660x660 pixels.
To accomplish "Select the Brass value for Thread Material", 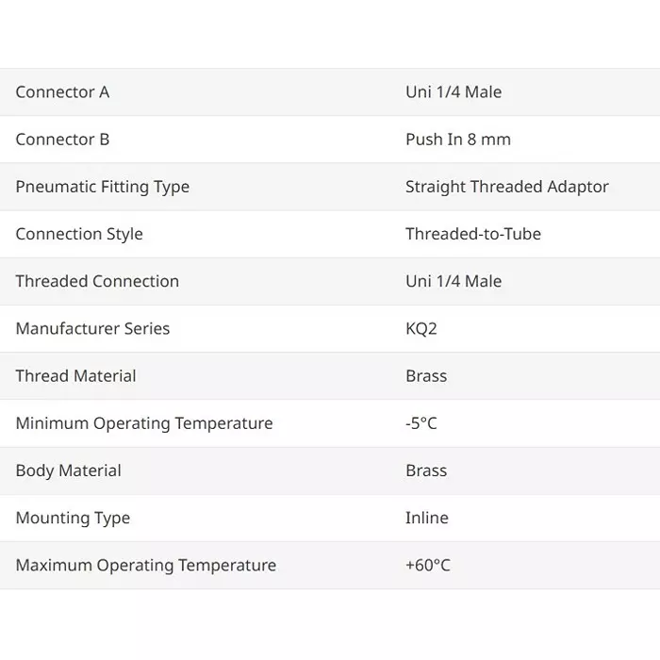I will click(426, 375).
